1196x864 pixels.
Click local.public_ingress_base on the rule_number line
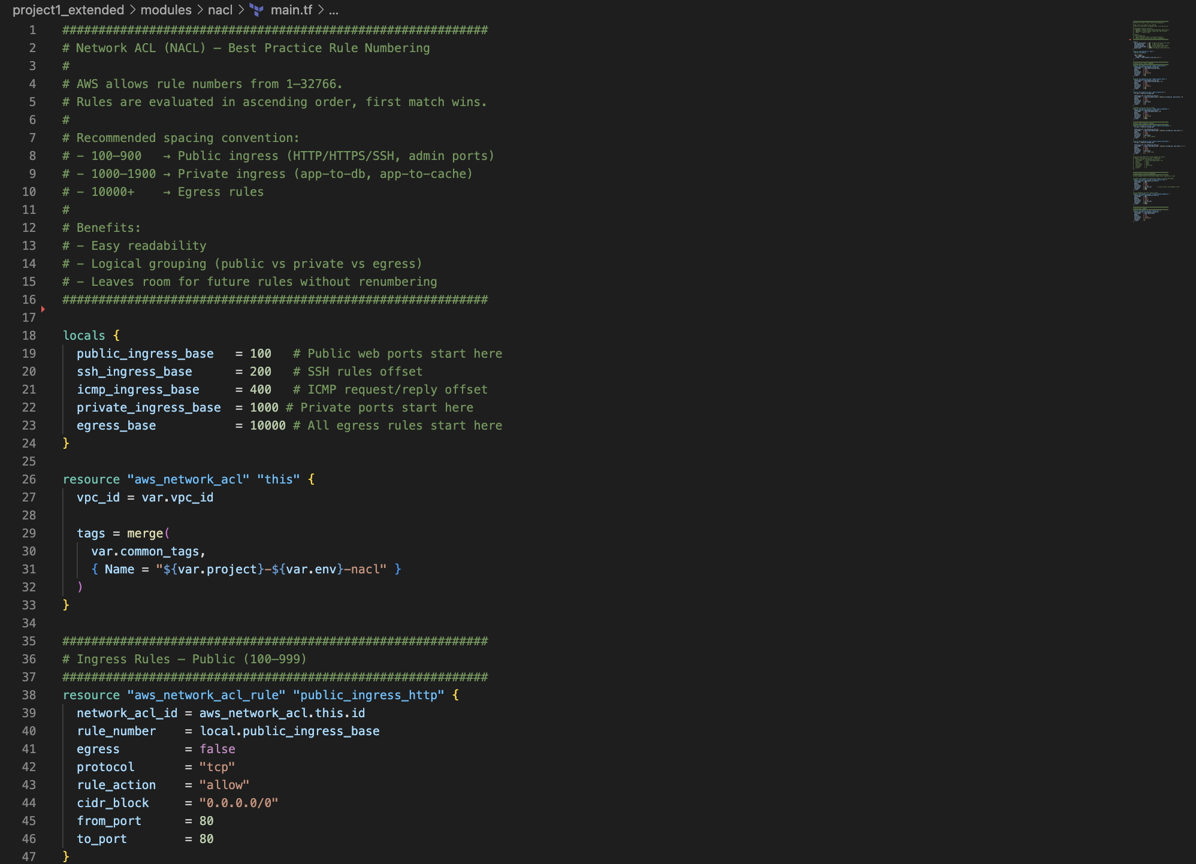289,731
